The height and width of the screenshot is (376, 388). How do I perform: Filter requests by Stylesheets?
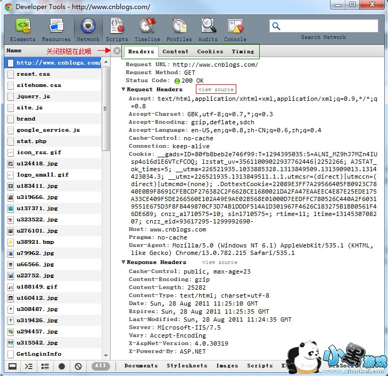pos(187,366)
